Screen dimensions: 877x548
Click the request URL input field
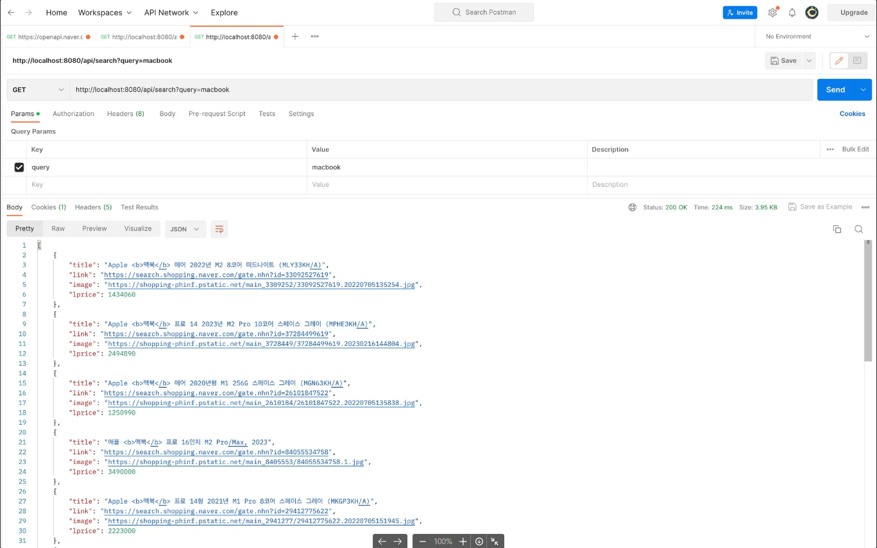(441, 90)
